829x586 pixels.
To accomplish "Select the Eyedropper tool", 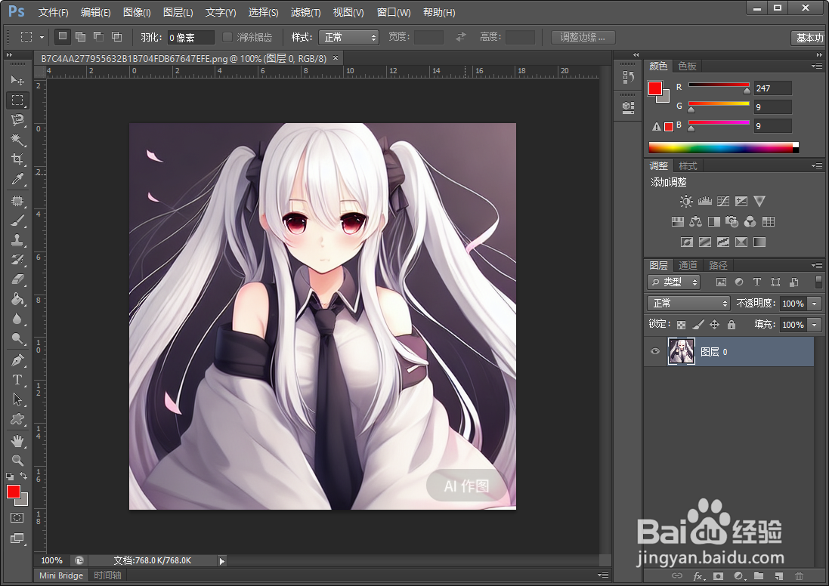I will pyautogui.click(x=17, y=180).
